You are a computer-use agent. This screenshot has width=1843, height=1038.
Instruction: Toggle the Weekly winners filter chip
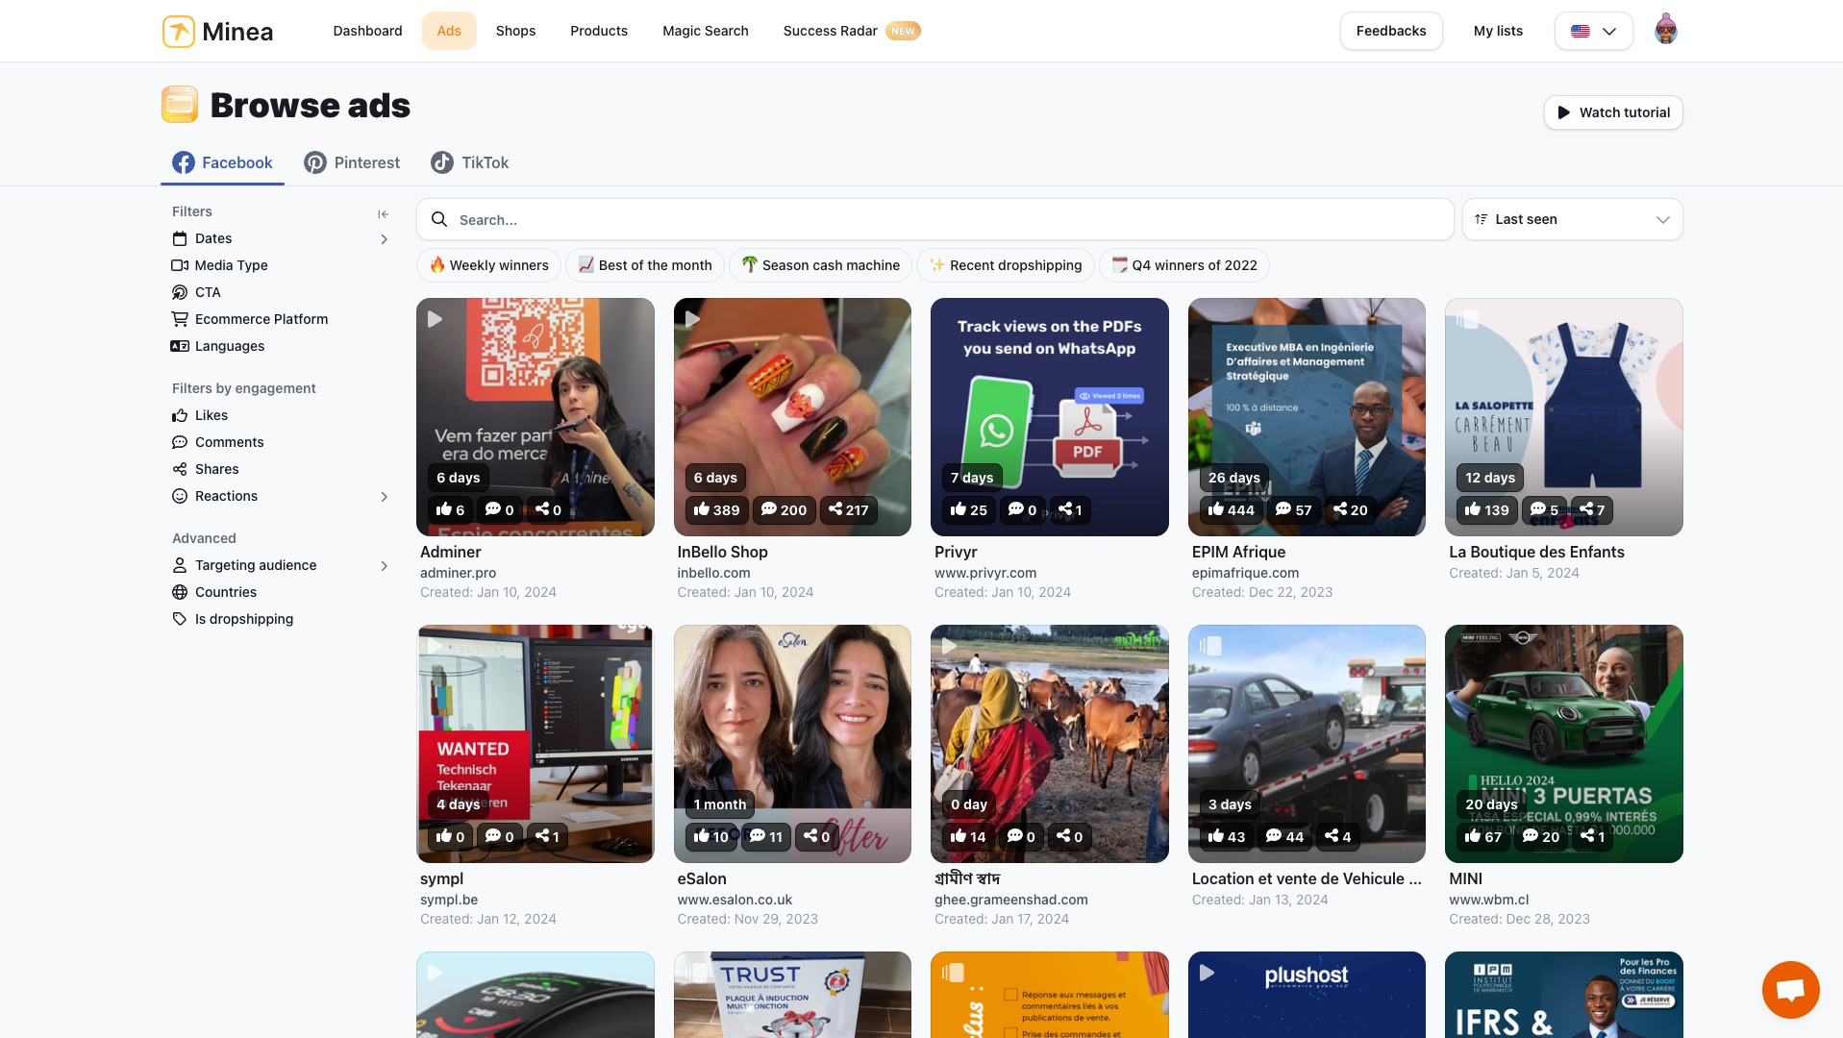(x=488, y=265)
